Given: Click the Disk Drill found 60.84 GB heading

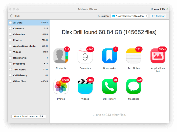Looking at the screenshot, I should coord(109,32).
